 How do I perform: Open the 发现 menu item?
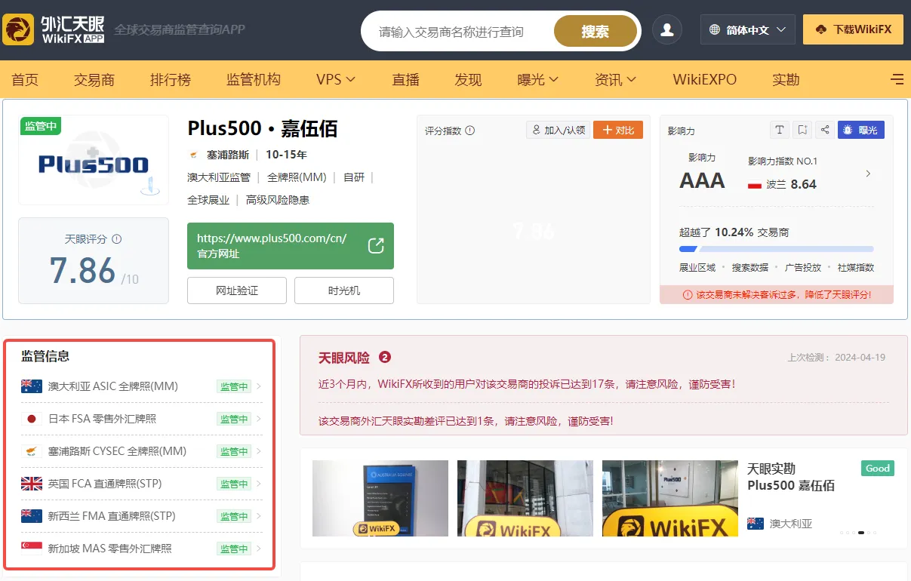point(468,79)
